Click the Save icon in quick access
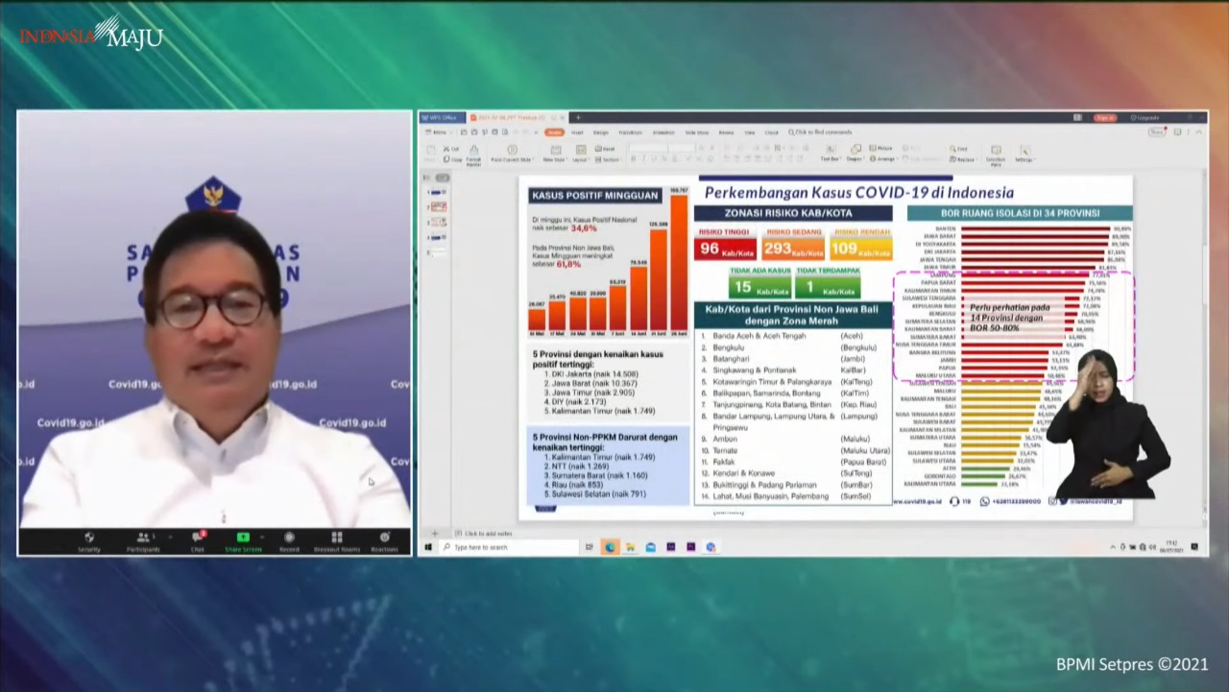Image resolution: width=1229 pixels, height=692 pixels. tap(474, 132)
